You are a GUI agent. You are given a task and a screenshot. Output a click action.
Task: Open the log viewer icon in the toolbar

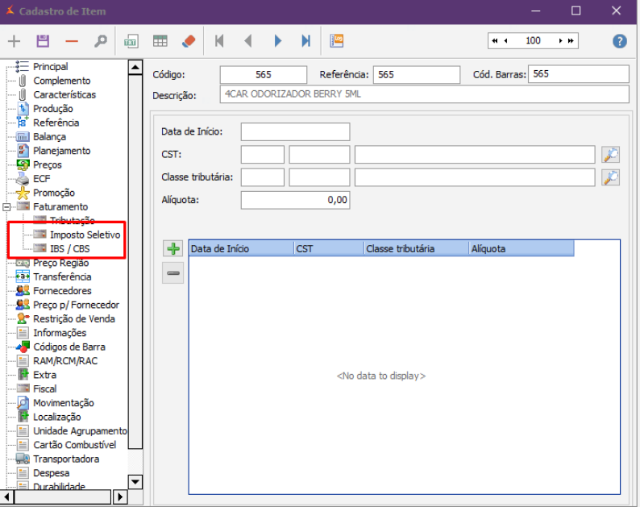coord(337,41)
